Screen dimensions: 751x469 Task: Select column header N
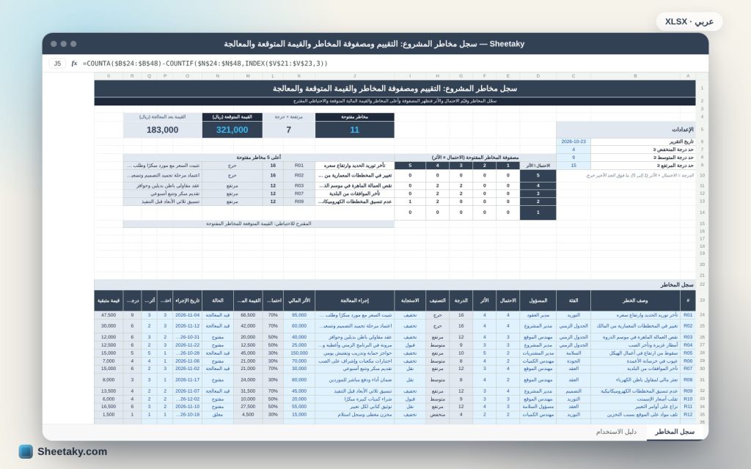click(217, 76)
